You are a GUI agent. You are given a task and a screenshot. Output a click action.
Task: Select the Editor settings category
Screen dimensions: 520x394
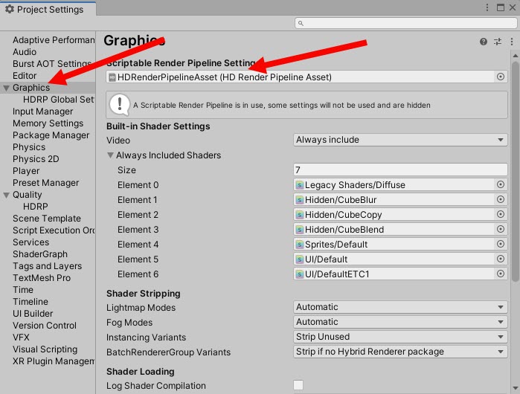[x=25, y=76]
